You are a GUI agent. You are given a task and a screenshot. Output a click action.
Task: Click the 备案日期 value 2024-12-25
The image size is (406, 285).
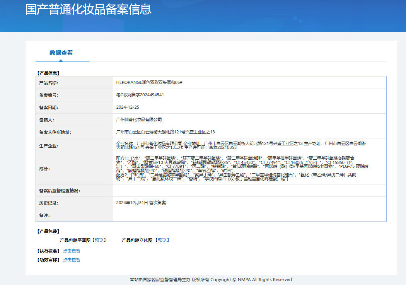(x=128, y=107)
